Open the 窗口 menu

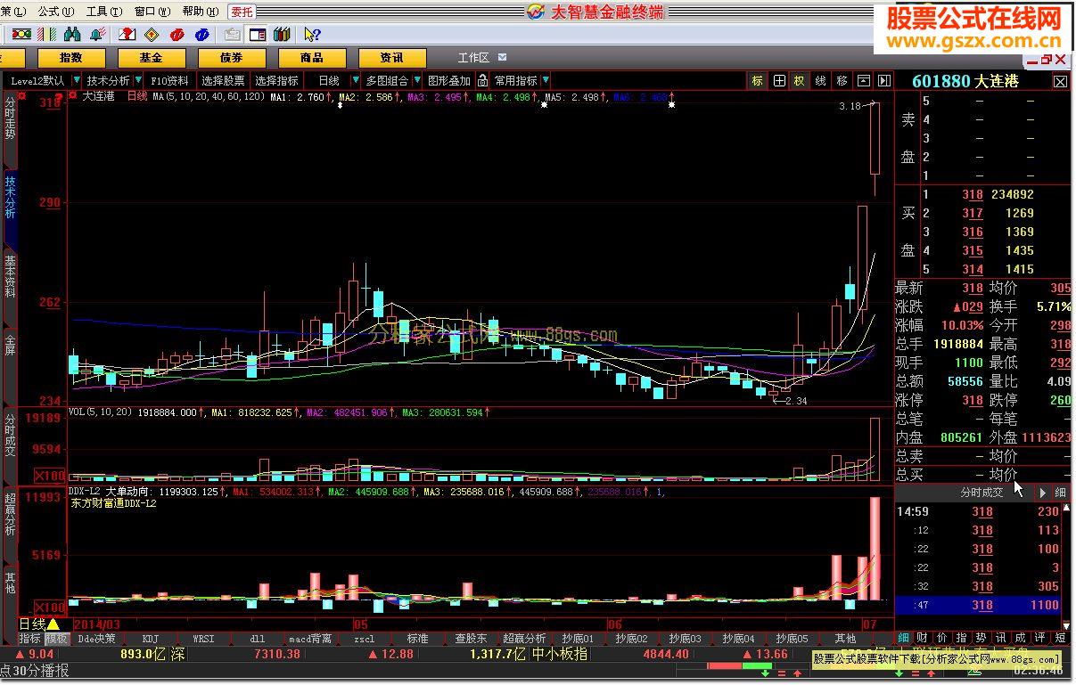click(x=151, y=11)
